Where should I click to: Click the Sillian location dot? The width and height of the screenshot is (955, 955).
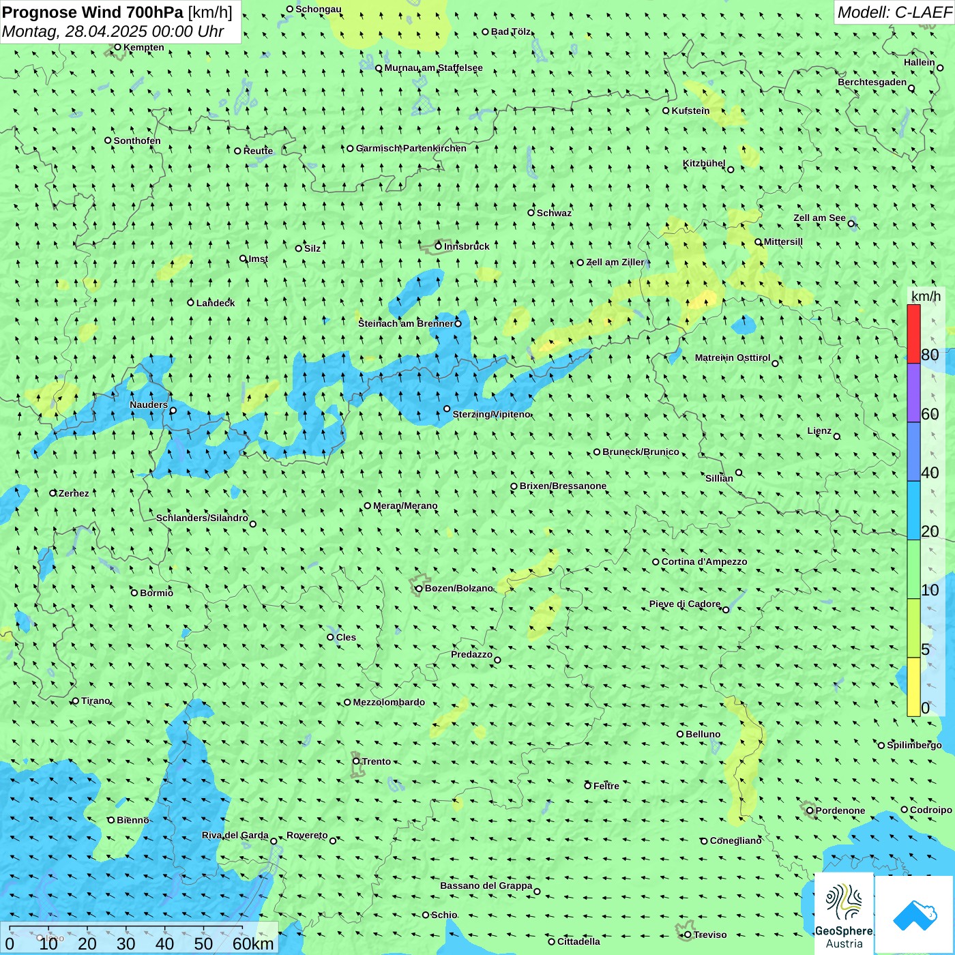coord(739,472)
